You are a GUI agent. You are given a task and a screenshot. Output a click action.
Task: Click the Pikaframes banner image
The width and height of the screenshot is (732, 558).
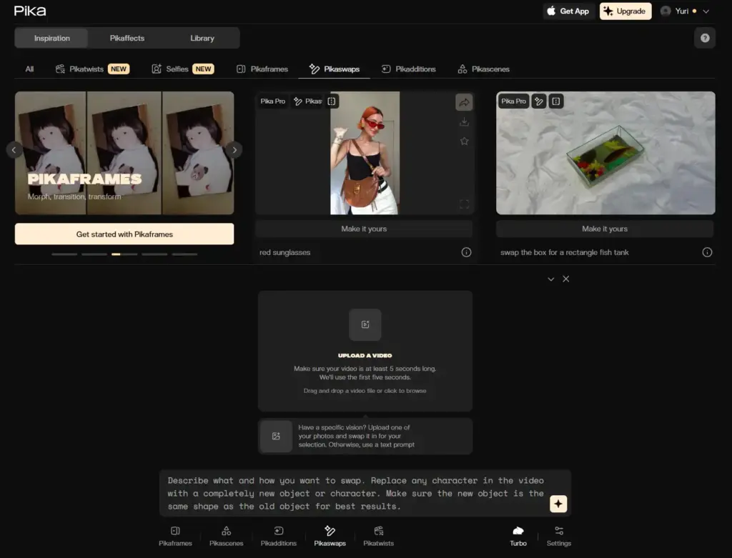point(124,153)
